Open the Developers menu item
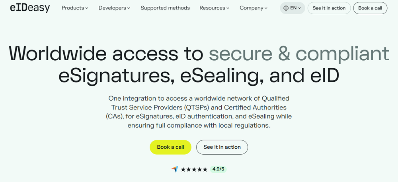Image resolution: width=398 pixels, height=182 pixels. click(115, 8)
